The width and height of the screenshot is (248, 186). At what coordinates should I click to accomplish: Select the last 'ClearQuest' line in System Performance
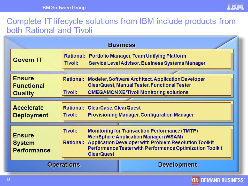click(101, 154)
